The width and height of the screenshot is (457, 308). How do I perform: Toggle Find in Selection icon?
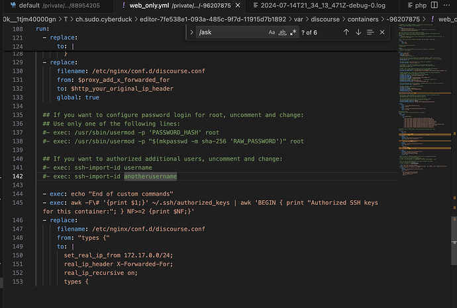tap(370, 32)
